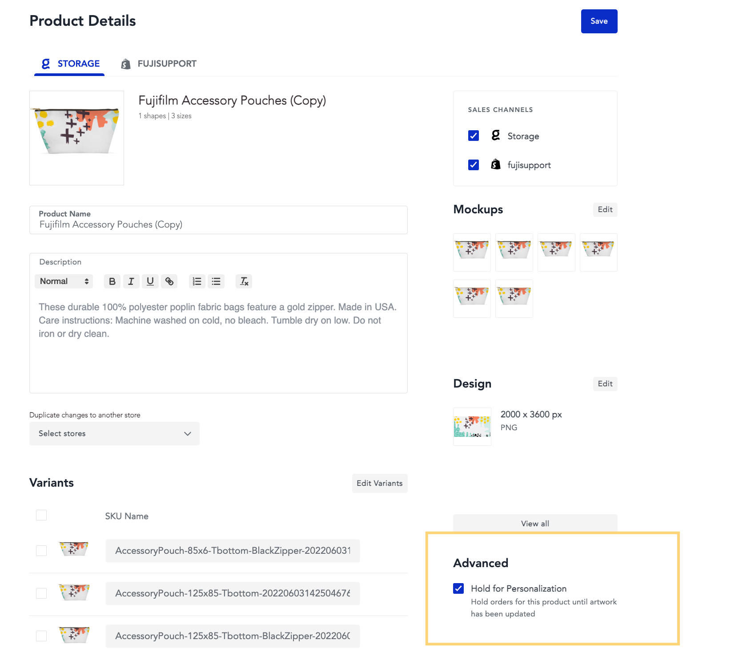The height and width of the screenshot is (656, 739).
Task: Uncheck the fujisupport sales channel
Action: point(474,165)
